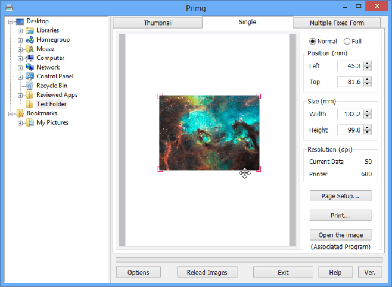Switch to the Thumbnail tab
The height and width of the screenshot is (287, 392).
click(x=158, y=23)
